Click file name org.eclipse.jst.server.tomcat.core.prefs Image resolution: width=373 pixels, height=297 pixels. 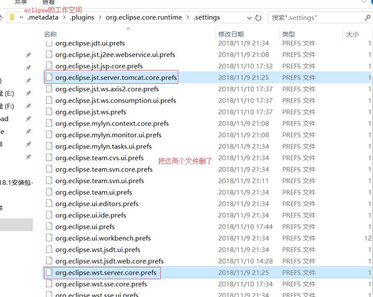coord(116,77)
